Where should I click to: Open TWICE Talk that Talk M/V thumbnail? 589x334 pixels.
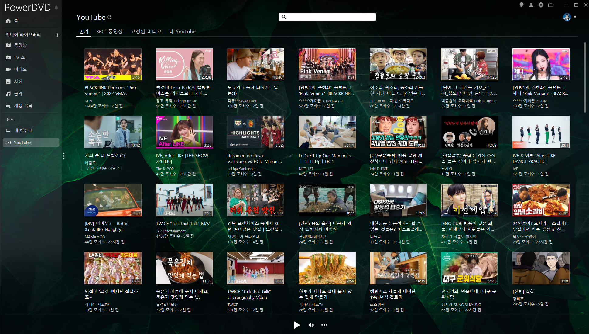click(184, 200)
